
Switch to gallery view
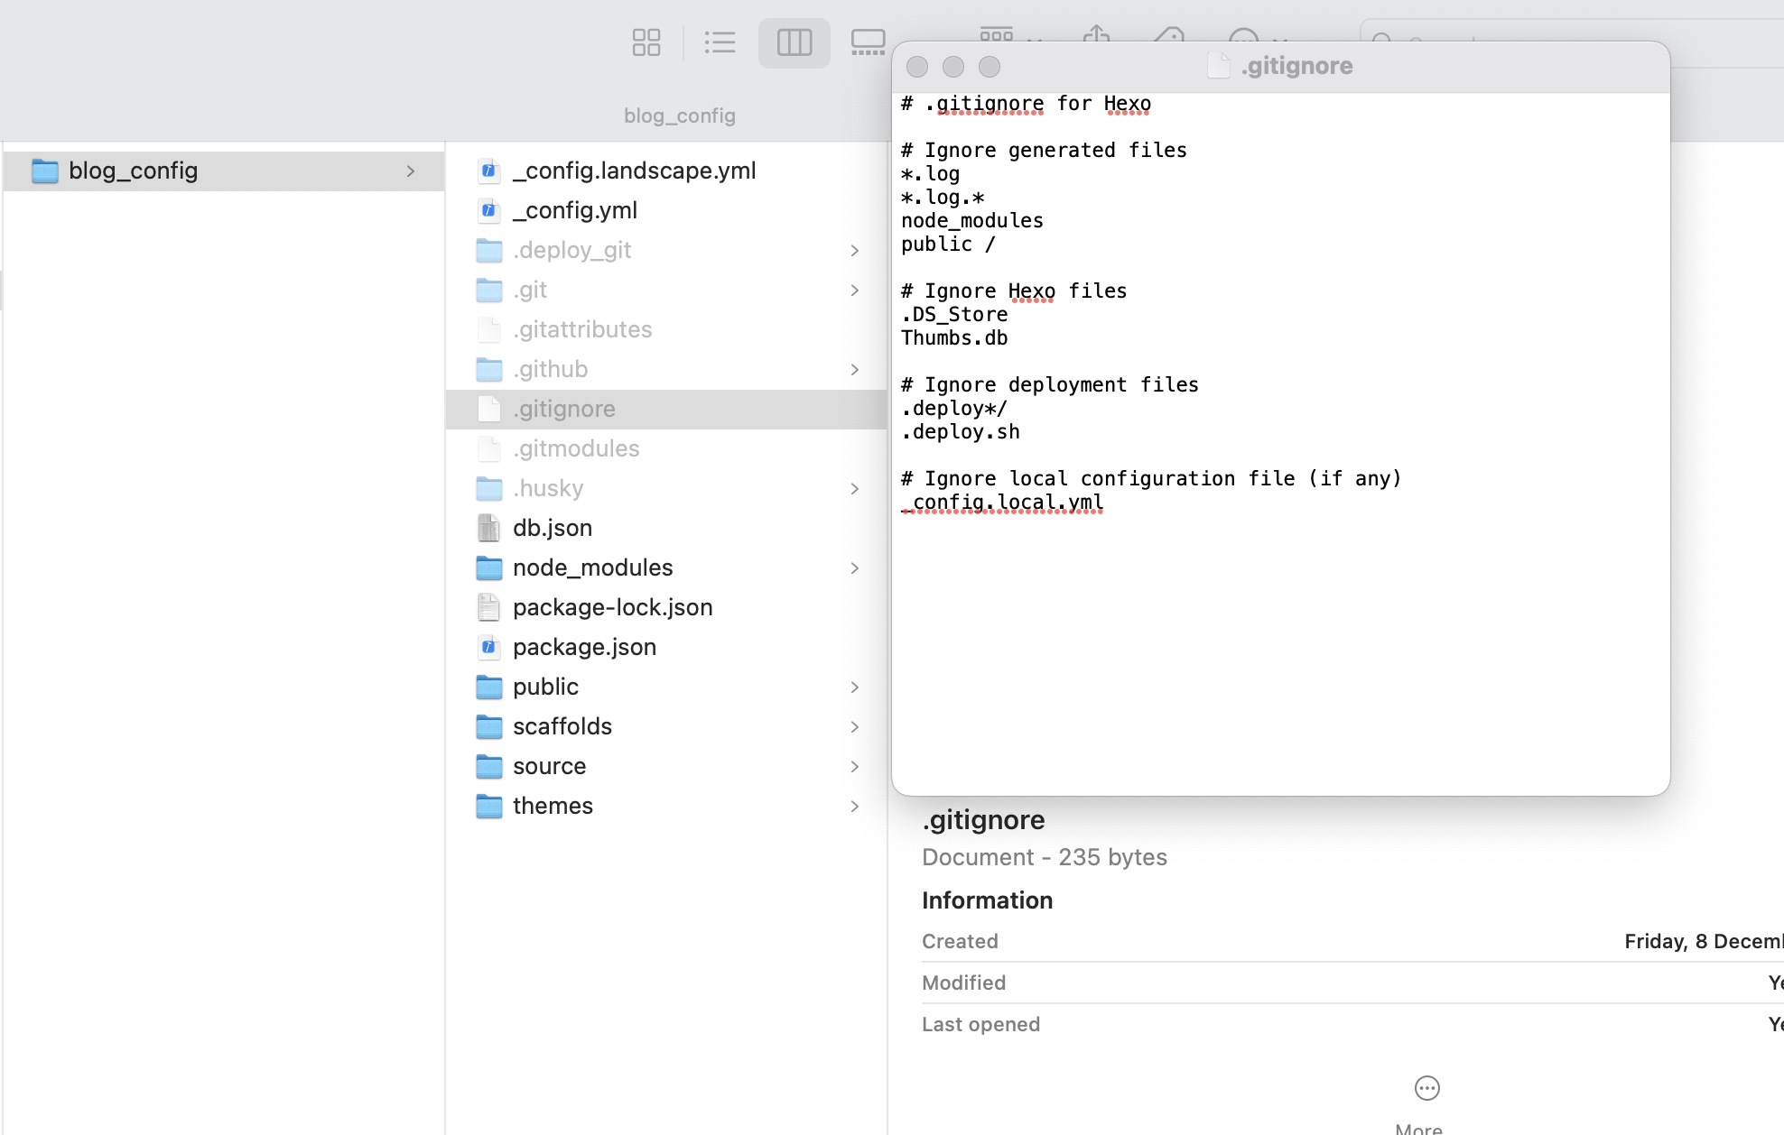868,42
